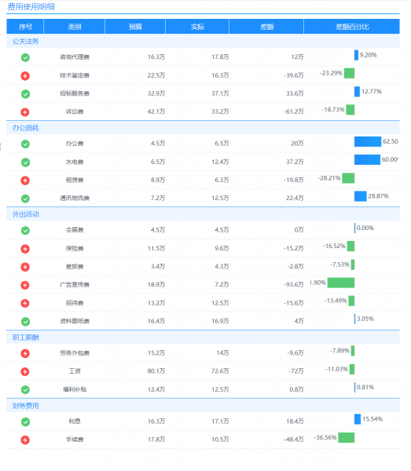Click the 15.54% percentage label for 利息
The image size is (411, 471).
pos(372,419)
